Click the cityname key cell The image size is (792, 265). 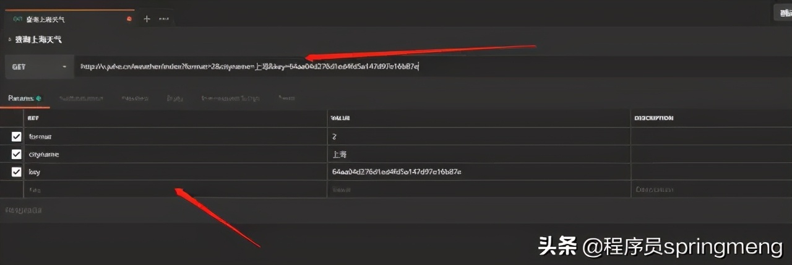coord(175,154)
